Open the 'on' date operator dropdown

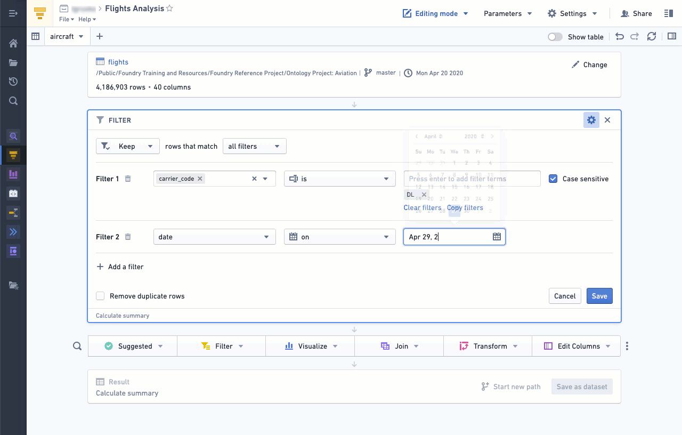pyautogui.click(x=340, y=237)
